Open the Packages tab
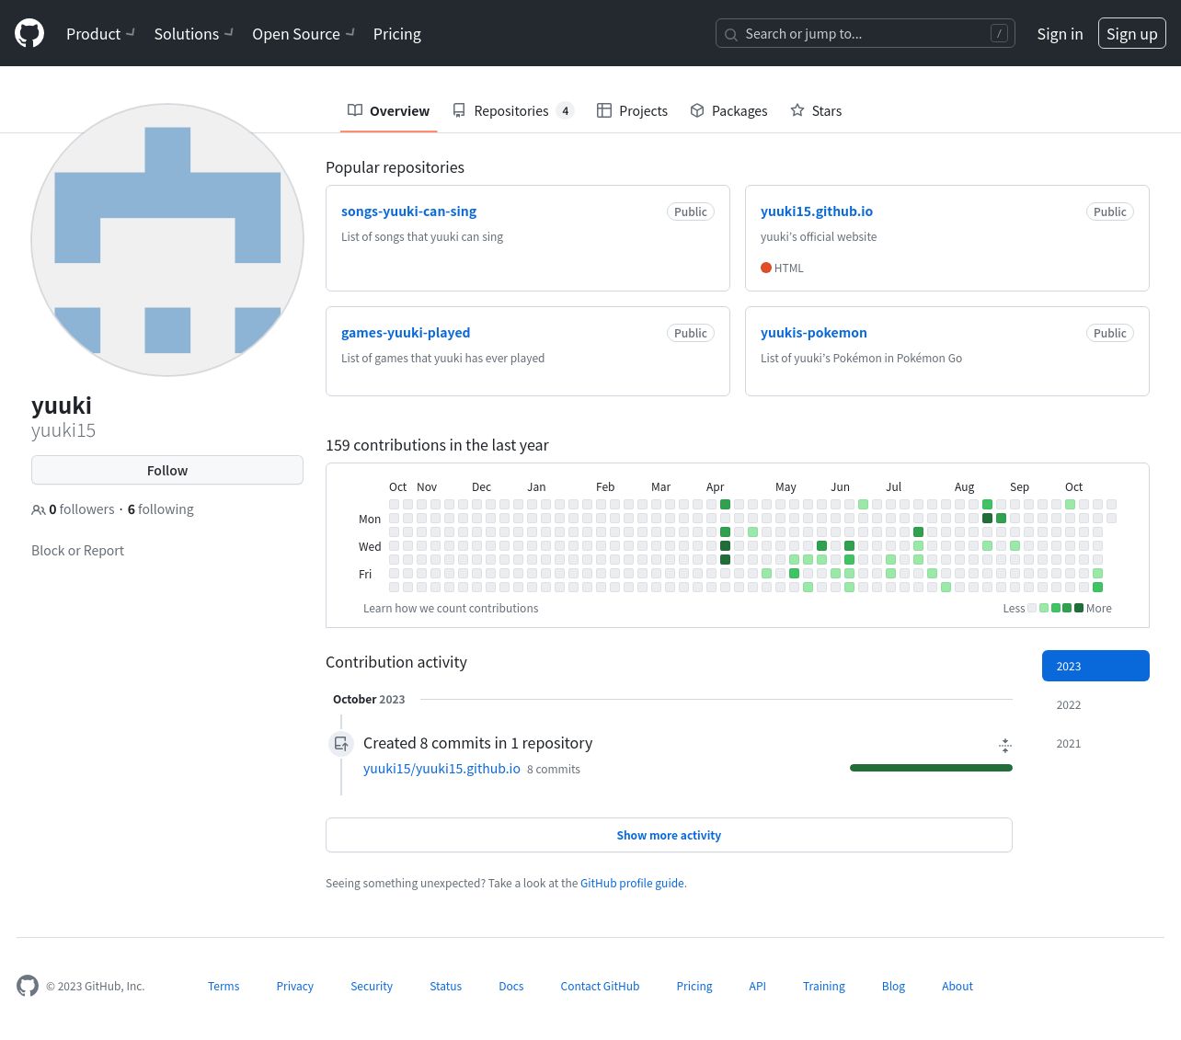This screenshot has width=1181, height=1040. [x=728, y=110]
